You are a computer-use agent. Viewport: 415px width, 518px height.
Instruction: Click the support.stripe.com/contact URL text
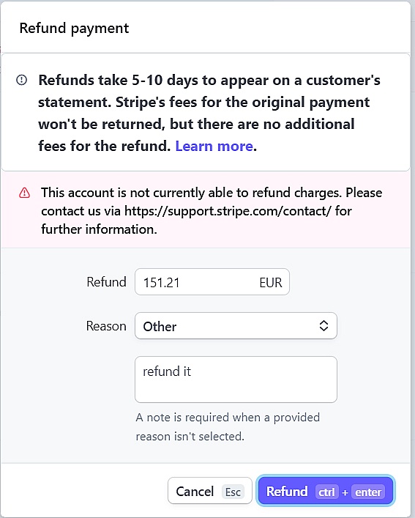[228, 211]
